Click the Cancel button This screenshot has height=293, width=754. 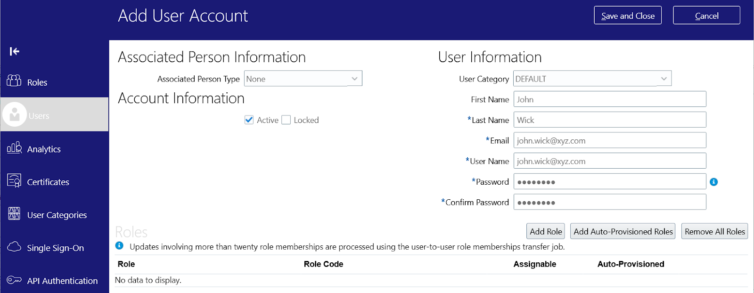pos(706,16)
